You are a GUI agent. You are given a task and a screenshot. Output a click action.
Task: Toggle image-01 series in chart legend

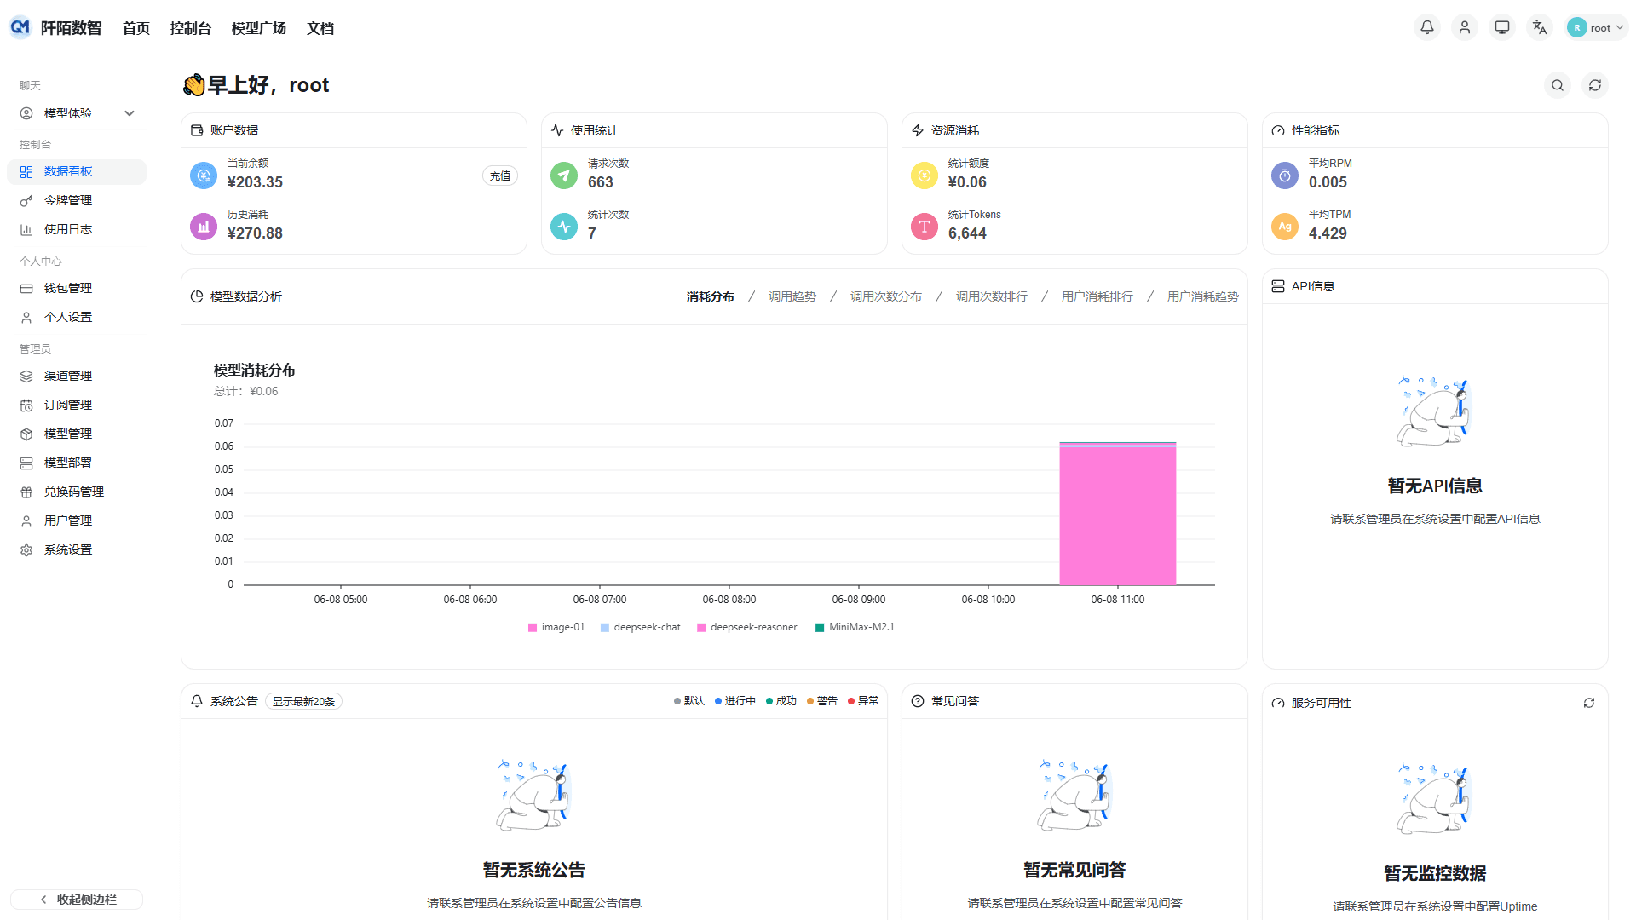coord(556,627)
